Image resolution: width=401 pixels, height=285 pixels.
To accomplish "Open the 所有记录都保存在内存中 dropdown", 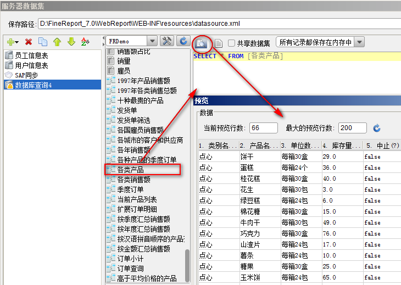I will 359,42.
